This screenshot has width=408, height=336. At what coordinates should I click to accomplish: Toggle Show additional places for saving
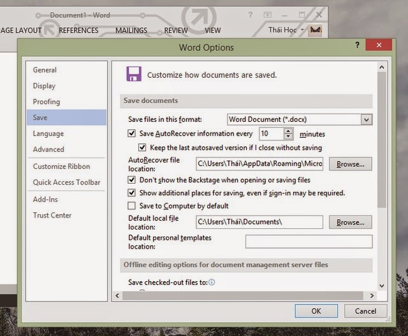tap(132, 193)
